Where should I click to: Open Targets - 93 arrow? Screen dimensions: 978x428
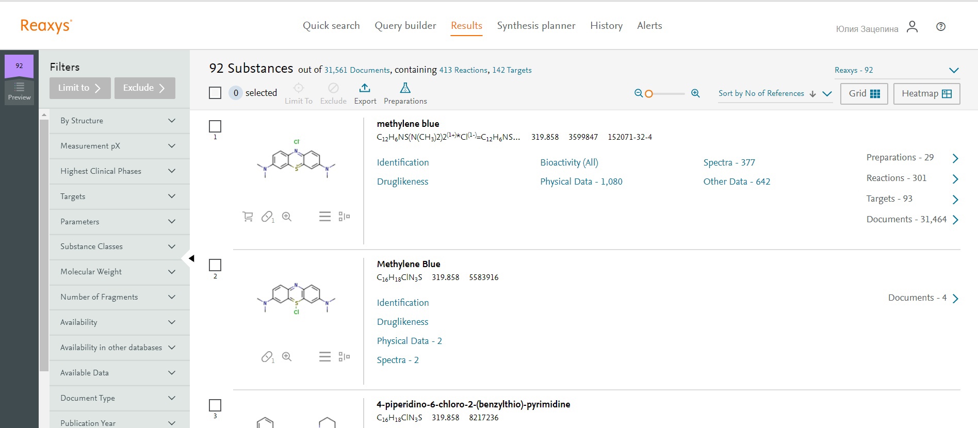pyautogui.click(x=955, y=200)
